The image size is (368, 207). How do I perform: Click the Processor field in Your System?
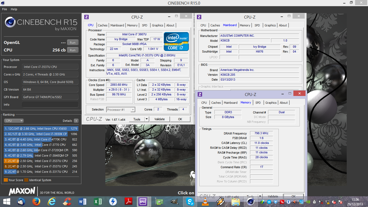[x=50, y=67]
